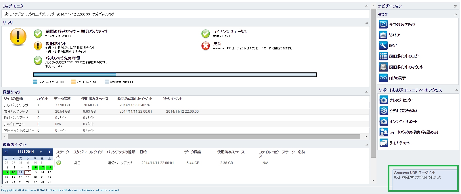Image resolution: width=461 pixels, height=194 pixels.
Task: Click the 今すぐバックアップ (Backup Now) icon
Action: pyautogui.click(x=383, y=24)
